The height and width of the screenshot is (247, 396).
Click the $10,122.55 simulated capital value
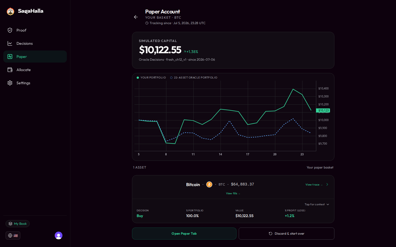click(160, 50)
